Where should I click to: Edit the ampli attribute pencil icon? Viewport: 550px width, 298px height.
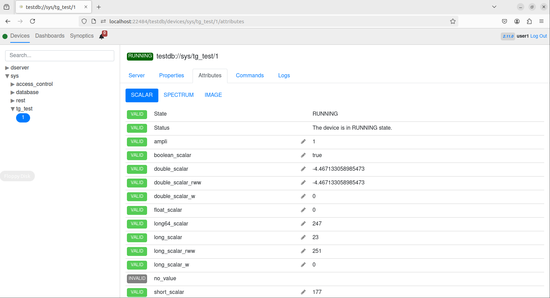point(303,142)
